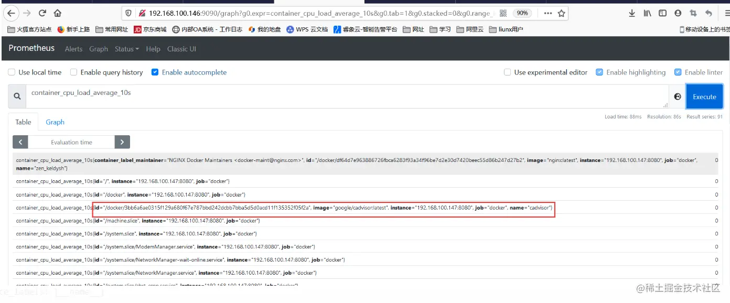Viewport: 730px width, 303px height.
Task: Click the Evaluation time input field
Action: point(71,142)
